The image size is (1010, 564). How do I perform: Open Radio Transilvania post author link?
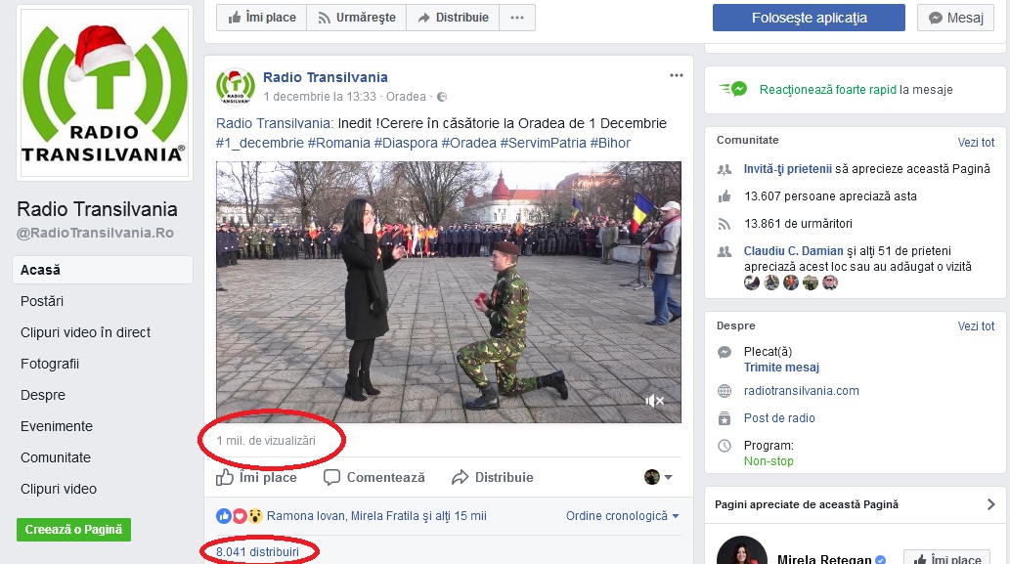click(326, 77)
